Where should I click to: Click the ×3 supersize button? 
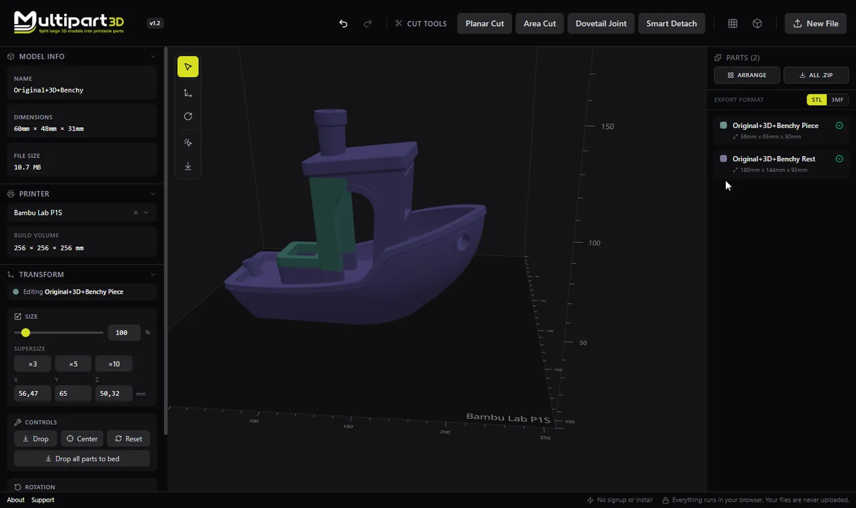(x=32, y=364)
